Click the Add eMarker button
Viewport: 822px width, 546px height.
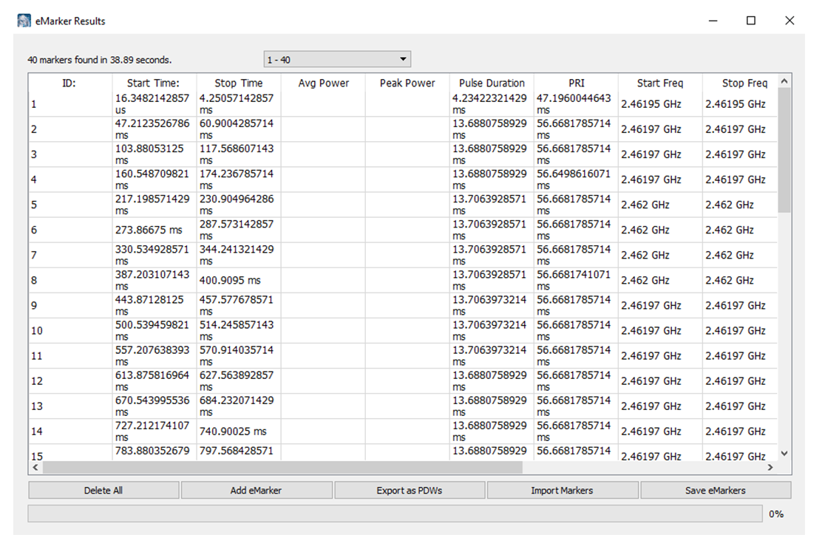(256, 490)
